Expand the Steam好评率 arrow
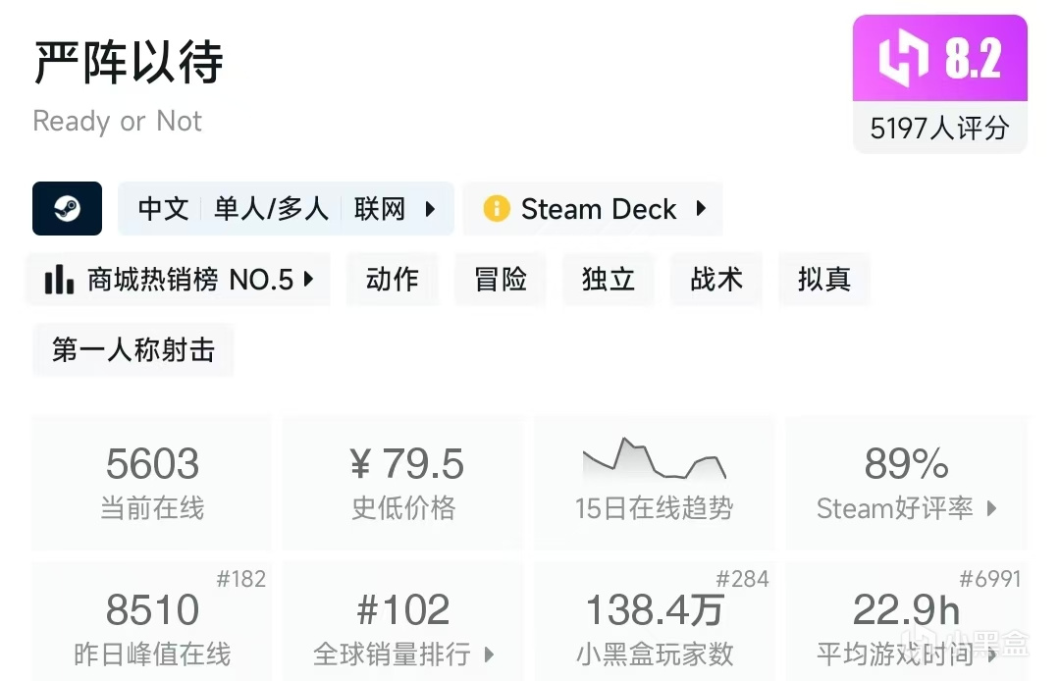This screenshot has height=681, width=1060. [x=991, y=508]
